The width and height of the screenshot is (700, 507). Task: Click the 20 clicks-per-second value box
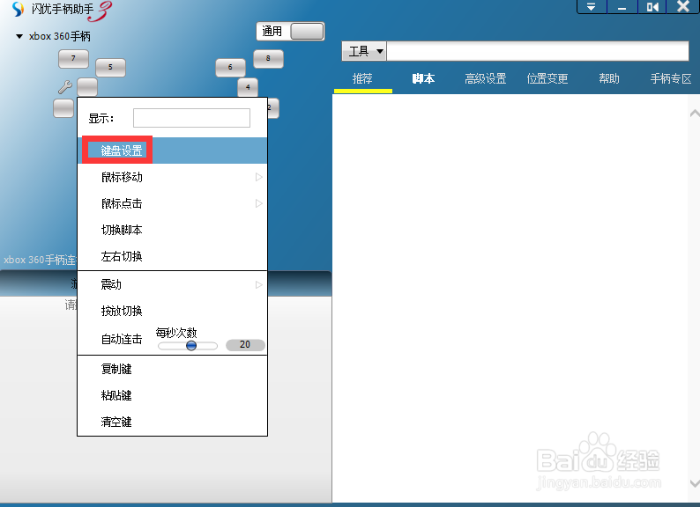point(245,345)
